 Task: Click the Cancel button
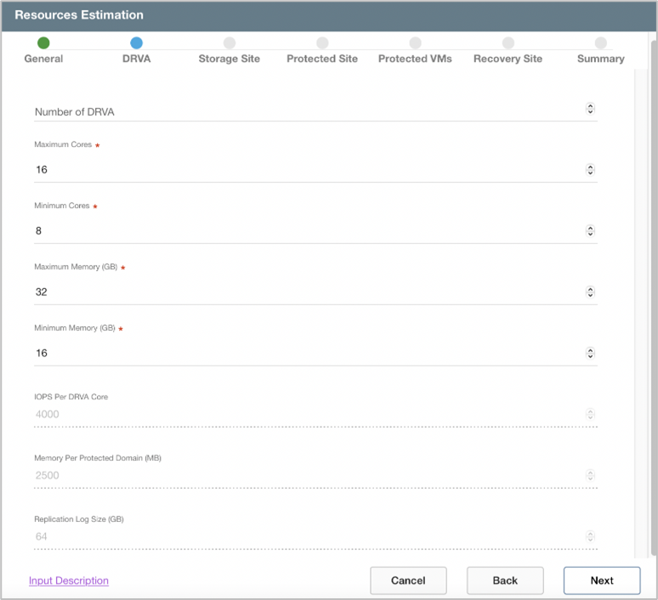[408, 580]
